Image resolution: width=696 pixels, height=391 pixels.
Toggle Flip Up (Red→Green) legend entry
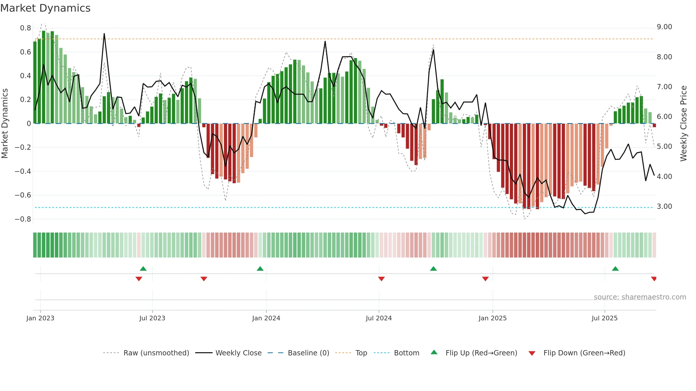(474, 353)
